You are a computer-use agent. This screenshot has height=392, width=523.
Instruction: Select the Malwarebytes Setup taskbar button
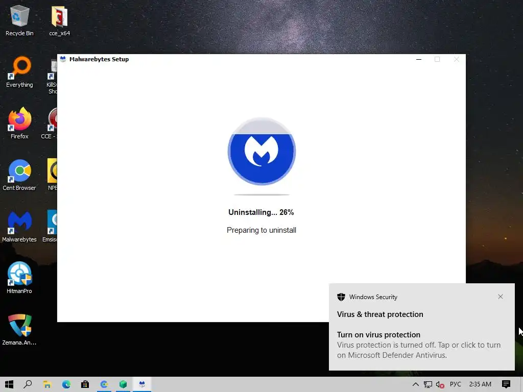142,384
